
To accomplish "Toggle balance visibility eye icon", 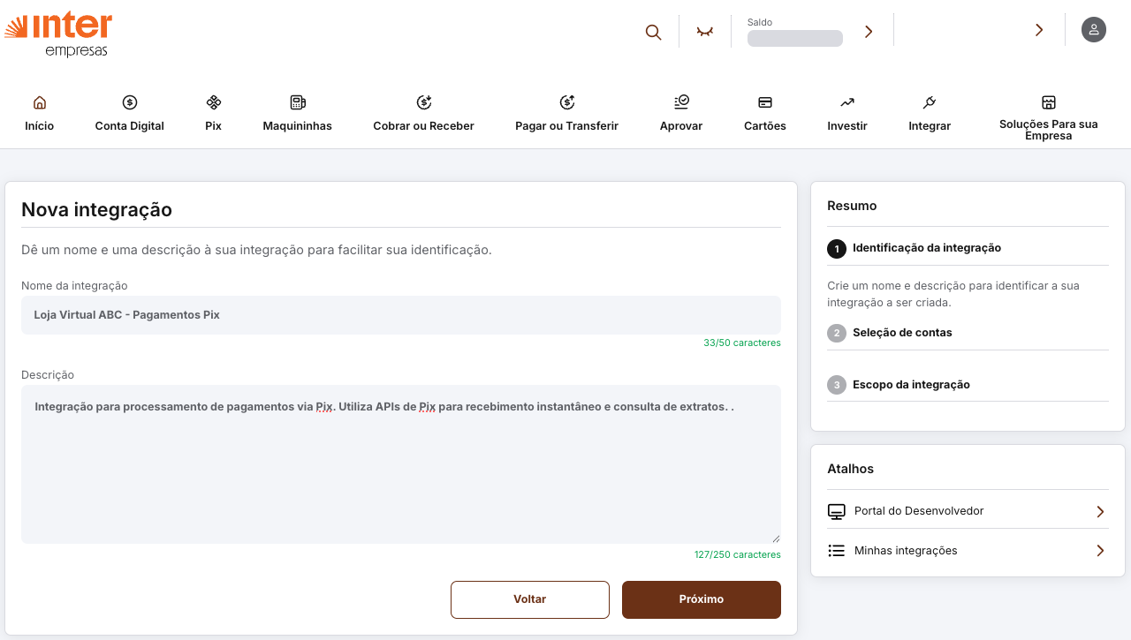I will point(705,32).
